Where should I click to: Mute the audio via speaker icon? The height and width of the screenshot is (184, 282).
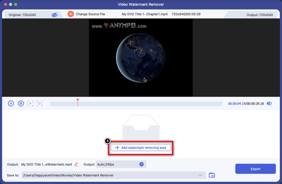click(x=269, y=103)
